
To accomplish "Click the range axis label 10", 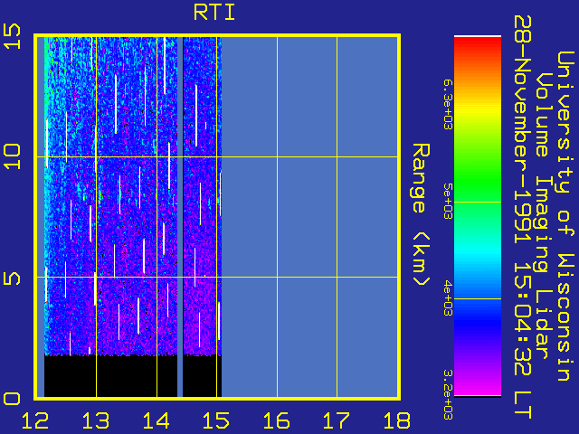I will pos(12,156).
